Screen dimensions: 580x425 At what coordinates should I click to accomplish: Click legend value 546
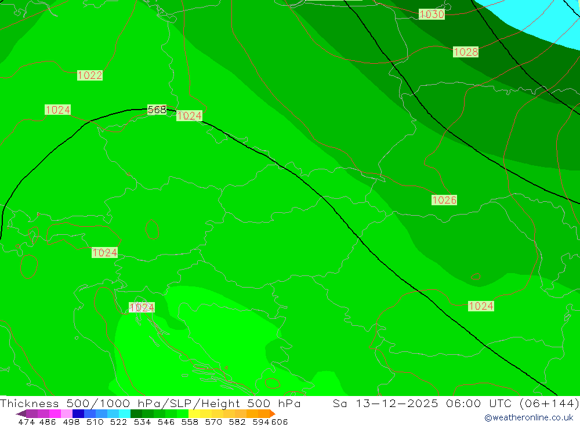[166, 422]
